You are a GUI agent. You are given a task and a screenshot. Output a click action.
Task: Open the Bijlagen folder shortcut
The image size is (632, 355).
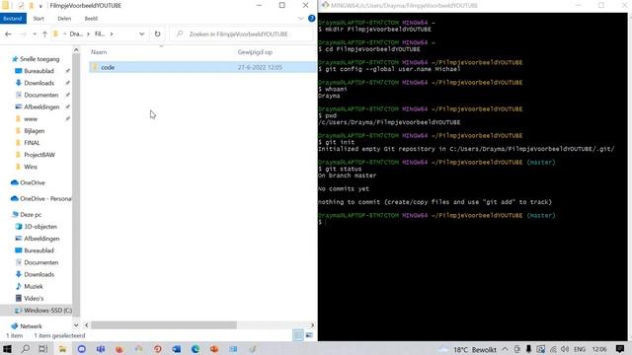click(x=34, y=131)
